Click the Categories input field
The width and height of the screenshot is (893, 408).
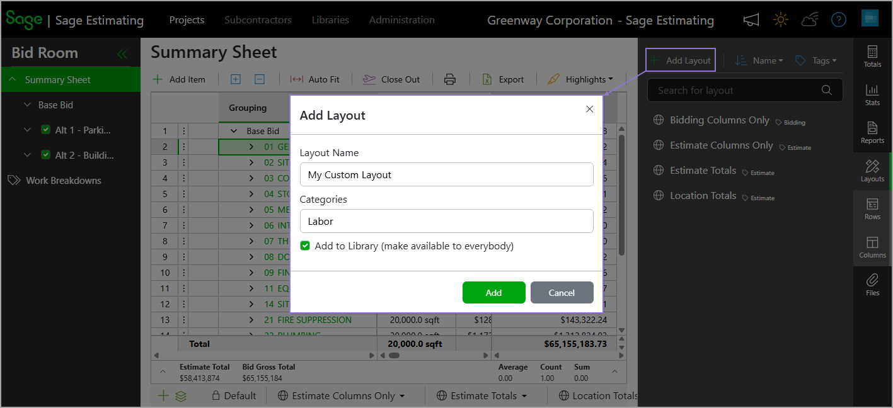(x=446, y=221)
